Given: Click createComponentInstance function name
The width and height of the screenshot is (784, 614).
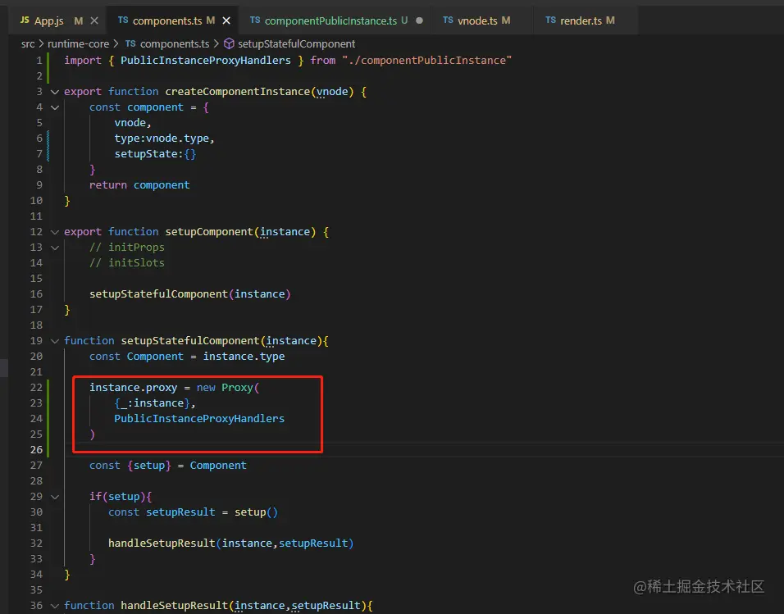Looking at the screenshot, I should pos(238,92).
